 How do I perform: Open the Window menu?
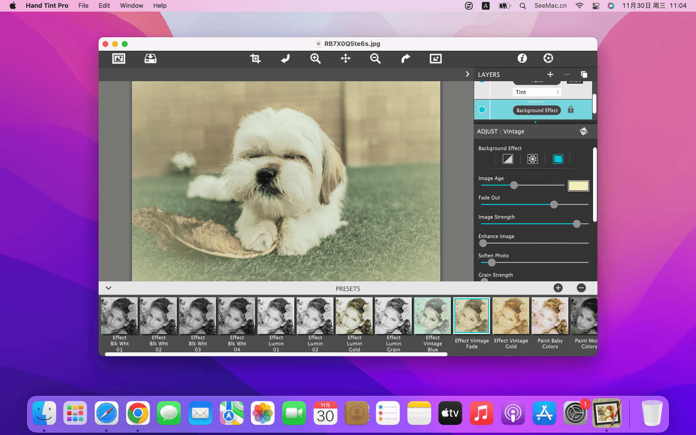[x=131, y=6]
